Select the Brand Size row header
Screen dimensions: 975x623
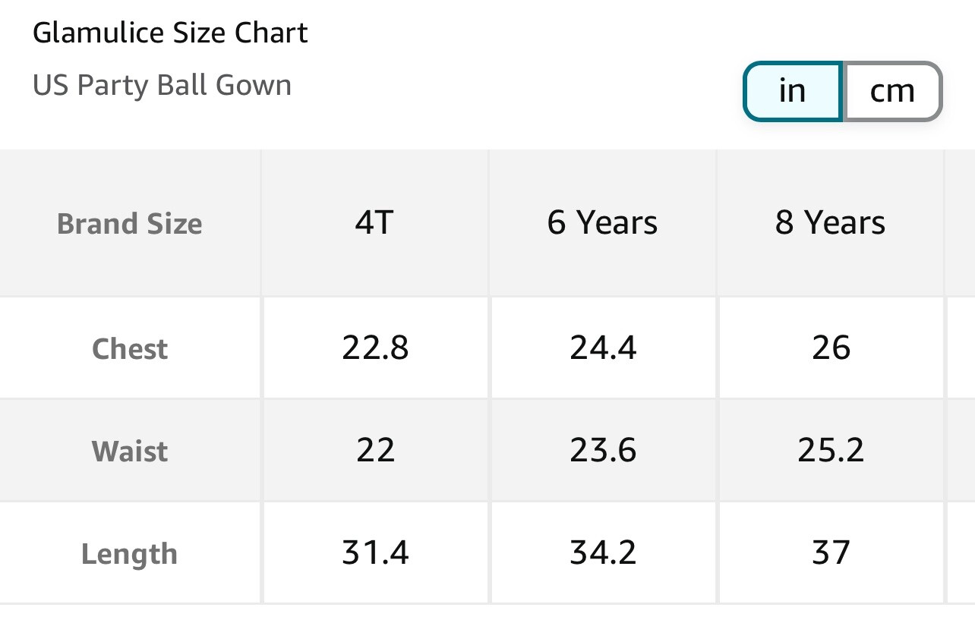click(130, 224)
